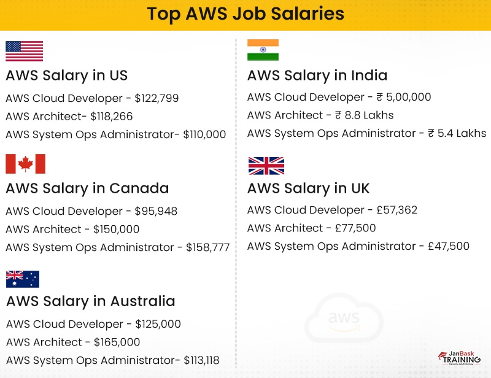Image resolution: width=491 pixels, height=378 pixels.
Task: Click the India AWS Architect 8.8 Lakhs line
Action: coord(320,115)
